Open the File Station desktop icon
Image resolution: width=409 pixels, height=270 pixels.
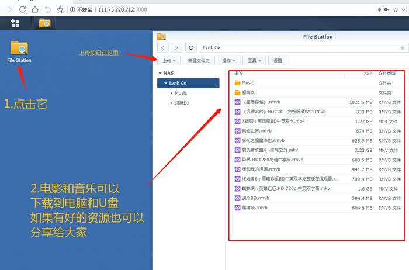click(x=19, y=49)
